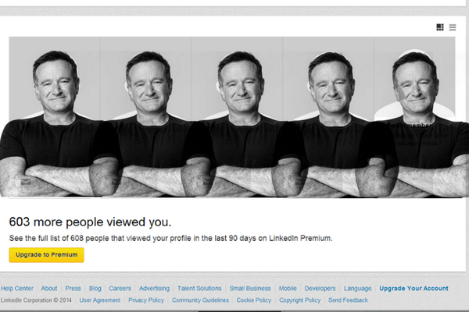Switch to list view icon
Screen dimensions: 469x312
click(453, 27)
